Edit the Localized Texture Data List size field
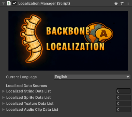 pyautogui.click(x=124, y=103)
